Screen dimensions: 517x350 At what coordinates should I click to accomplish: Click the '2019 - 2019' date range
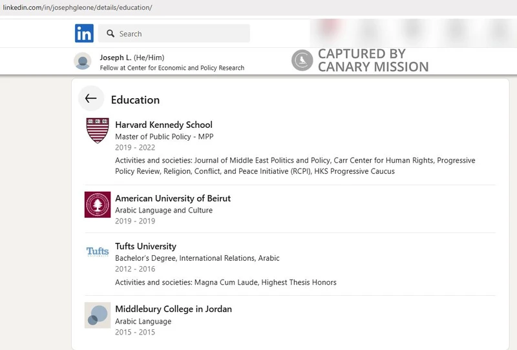pos(135,221)
